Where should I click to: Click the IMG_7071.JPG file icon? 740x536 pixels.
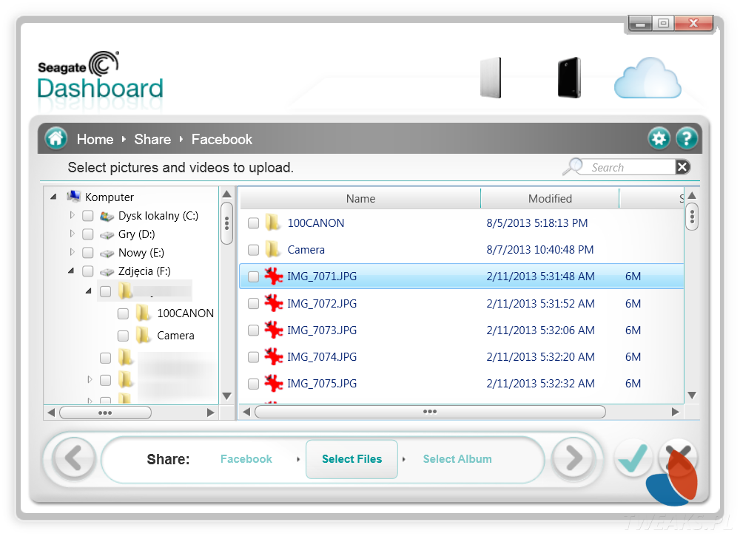(273, 277)
